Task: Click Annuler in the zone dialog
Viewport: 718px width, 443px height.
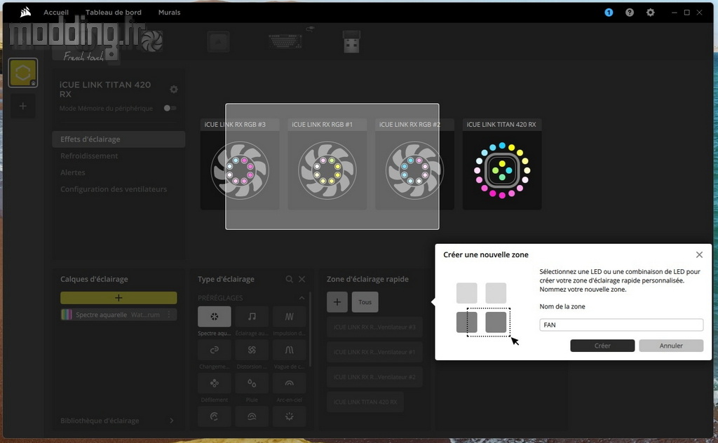Action: 671,346
